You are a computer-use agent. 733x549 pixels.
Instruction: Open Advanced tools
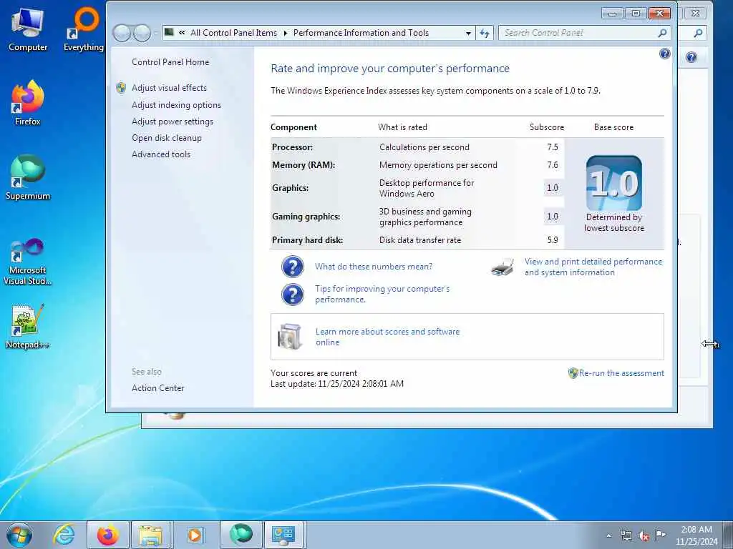coord(161,154)
